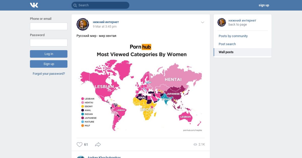This screenshot has width=302, height=158.
Task: Click the search magnifier icon
Action: tap(75, 5)
